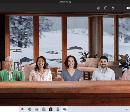Open File Explorer from the taskbar
Screen dimensions: 130x112
37,109
